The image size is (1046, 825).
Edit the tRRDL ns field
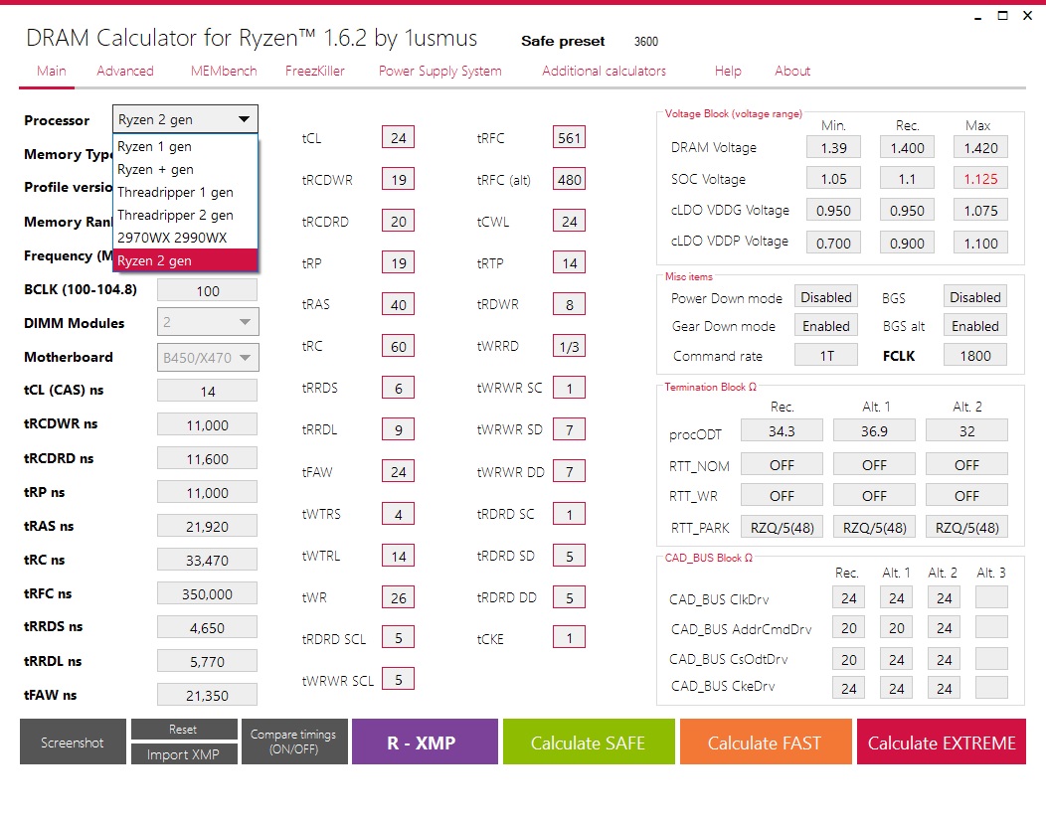pos(208,662)
